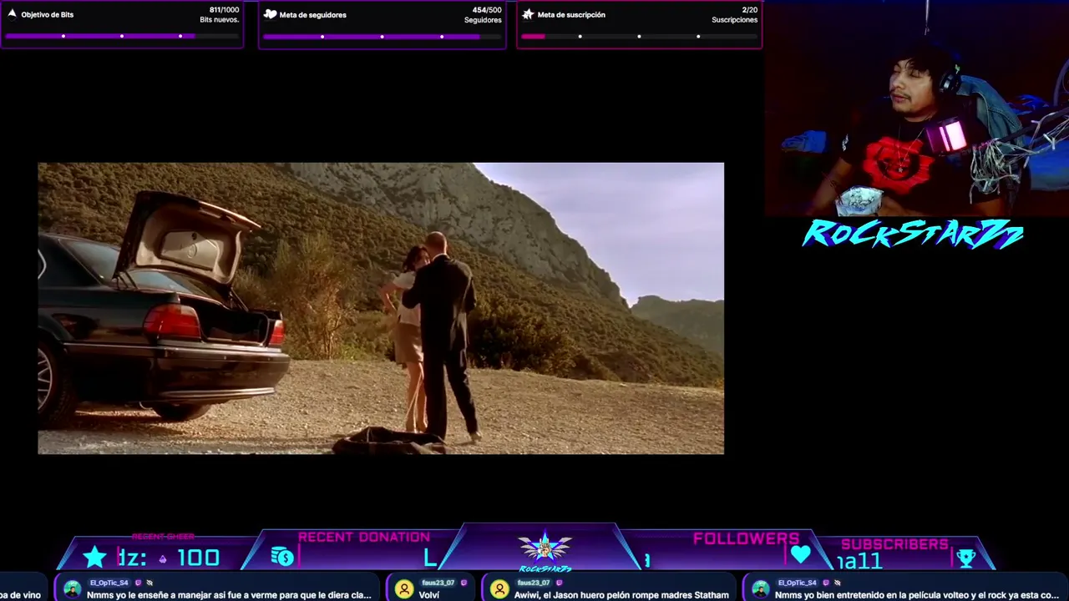Viewport: 1069px width, 601px height.
Task: Click the Bits triangle icon beside Objetivo de Bits
Action: point(12,14)
